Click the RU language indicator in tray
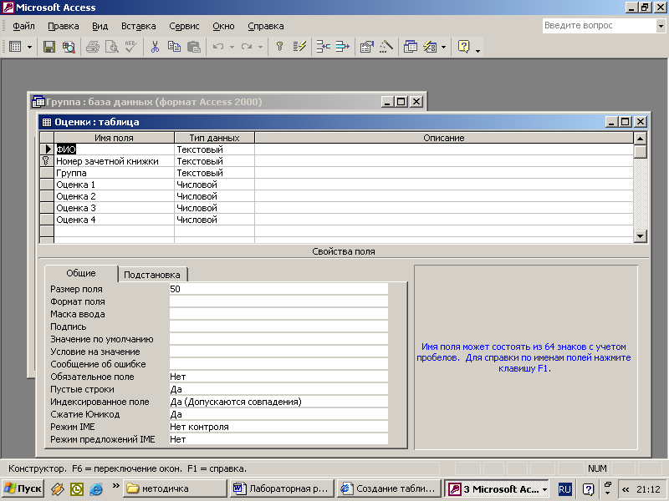This screenshot has width=669, height=501. click(x=564, y=489)
